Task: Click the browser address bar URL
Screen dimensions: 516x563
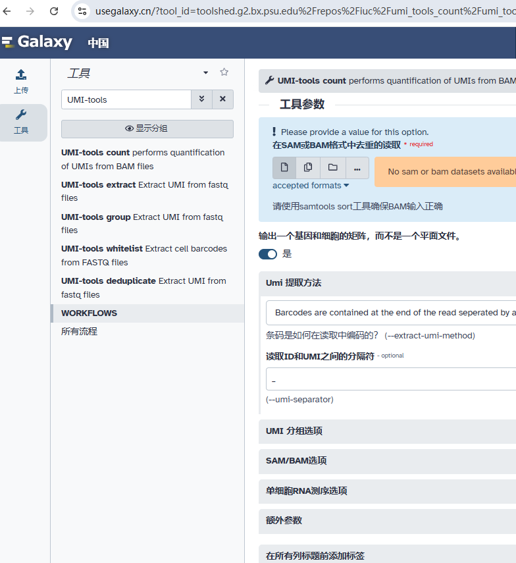Action: (x=305, y=11)
